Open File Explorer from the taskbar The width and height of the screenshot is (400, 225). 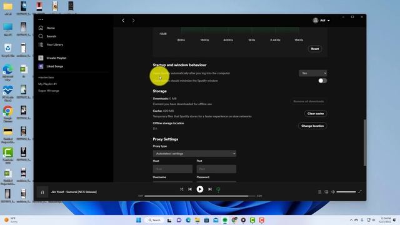click(197, 220)
